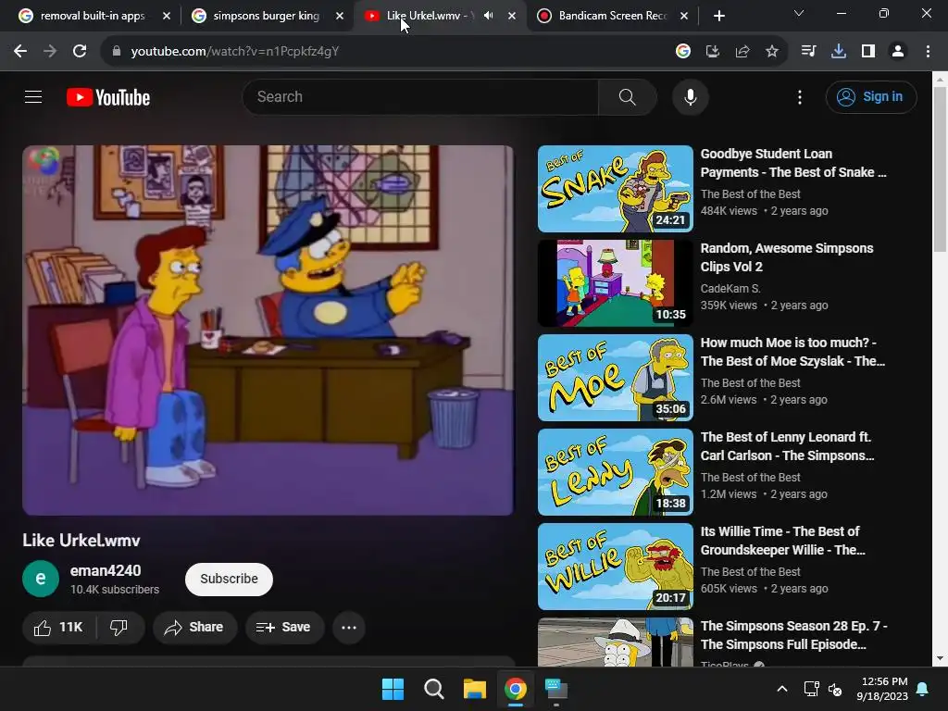
Task: Open Random, Awesome Simpsons Clips Vol 2 thumbnail
Action: [615, 283]
